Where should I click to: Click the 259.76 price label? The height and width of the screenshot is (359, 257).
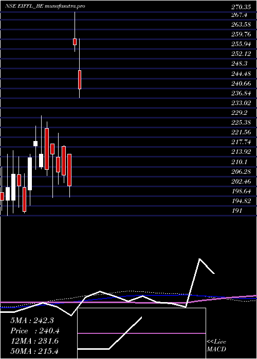pos(241,34)
